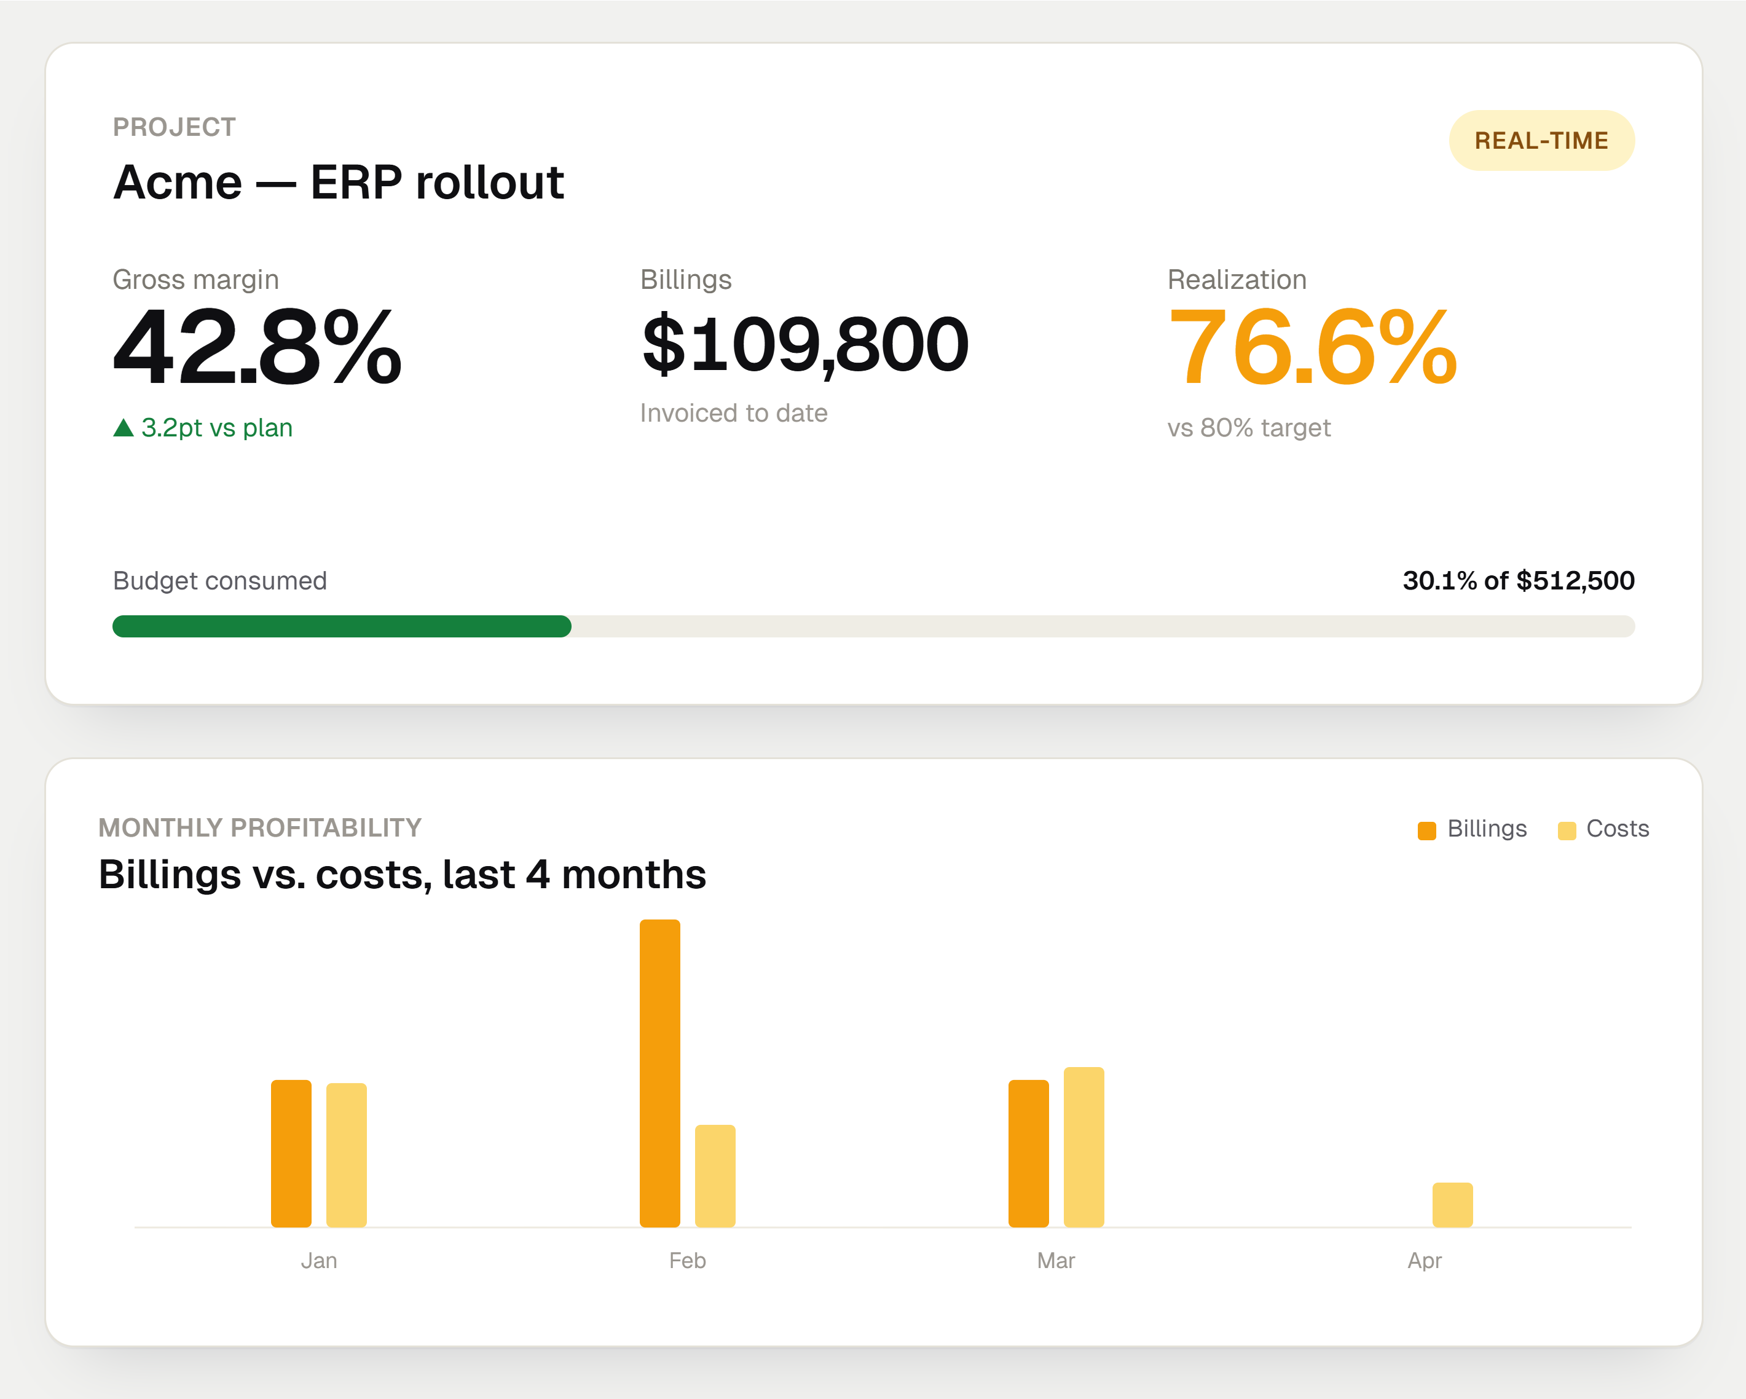This screenshot has height=1399, width=1746.
Task: Click the Invoiced to date caption
Action: click(734, 413)
